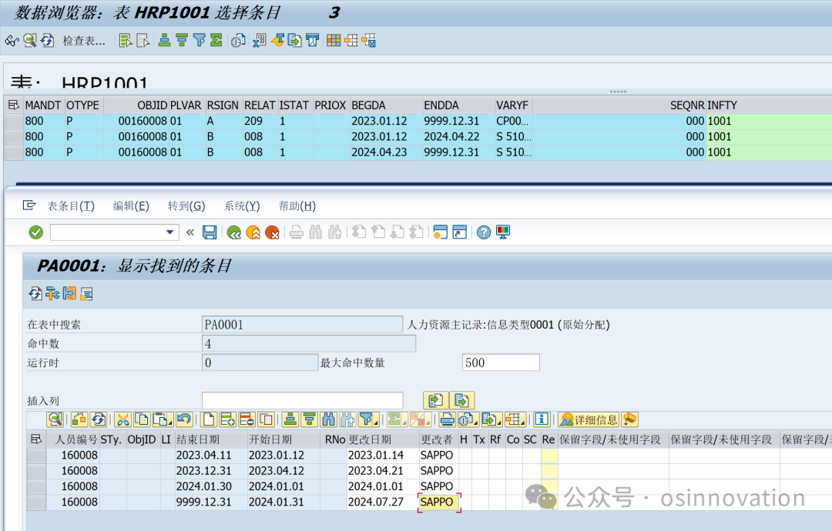Image resolution: width=832 pixels, height=531 pixels.
Task: Sort entries with the ascending sort icon
Action: (164, 40)
